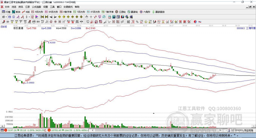
Task: Click the black left arrow icon
Action: pos(51,17)
